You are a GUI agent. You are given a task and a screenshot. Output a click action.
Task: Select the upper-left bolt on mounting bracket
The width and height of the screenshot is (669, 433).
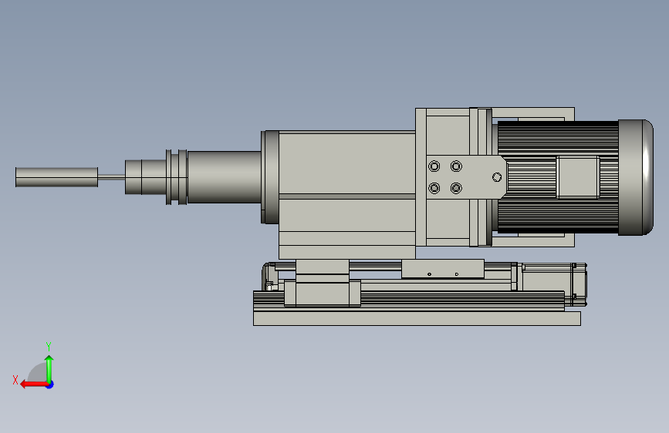click(x=434, y=166)
